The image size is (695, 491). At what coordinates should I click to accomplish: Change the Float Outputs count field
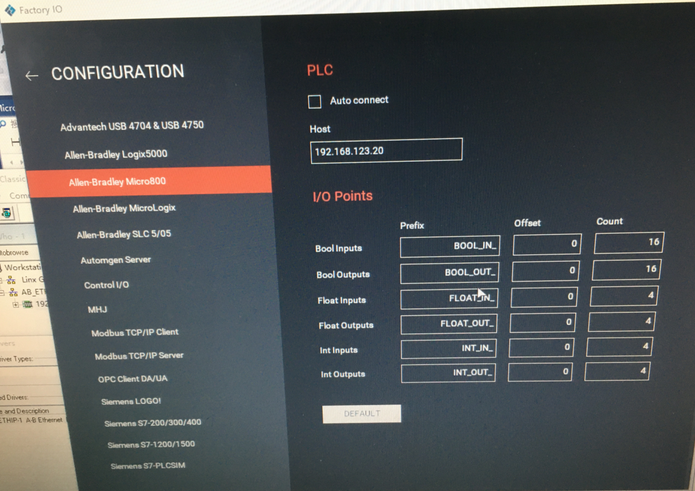click(622, 321)
